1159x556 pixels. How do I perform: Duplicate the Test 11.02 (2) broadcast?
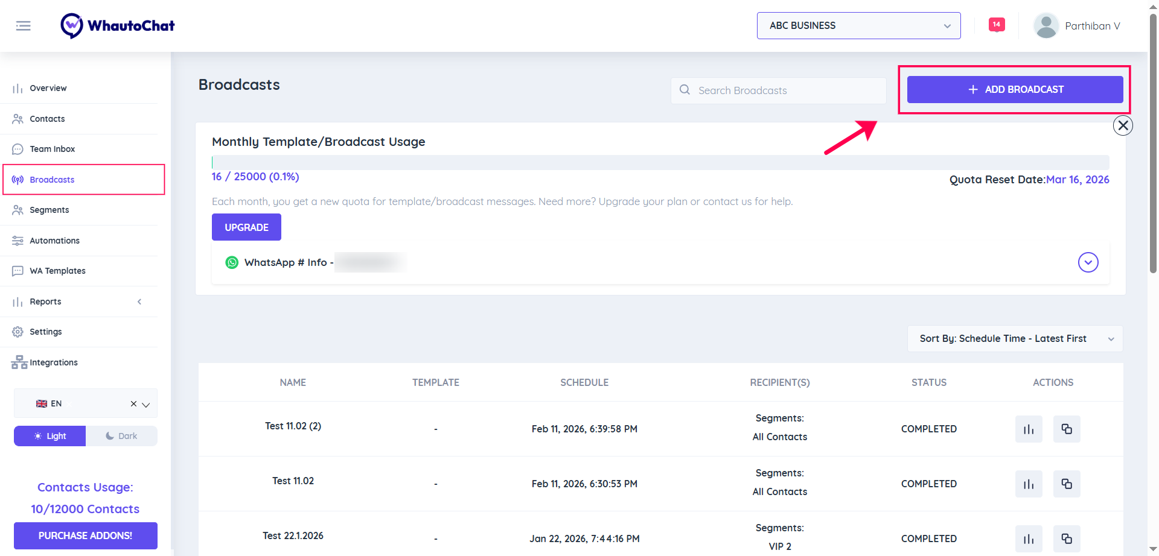(x=1066, y=429)
